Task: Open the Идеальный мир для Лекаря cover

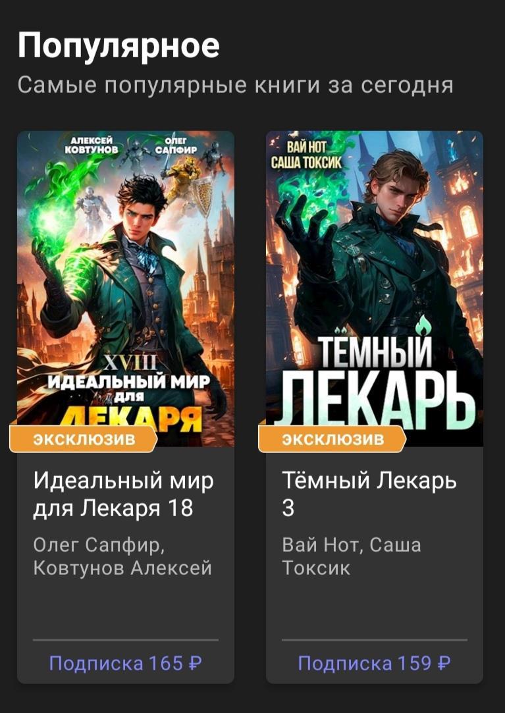Action: coord(126,288)
